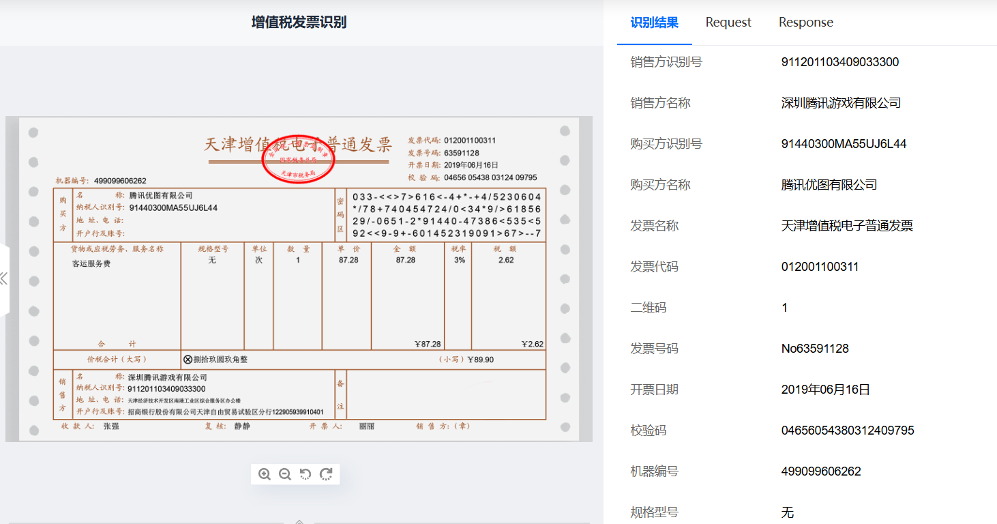Rotate the invoice image counterclockwise
This screenshot has height=524, width=997.
[306, 474]
